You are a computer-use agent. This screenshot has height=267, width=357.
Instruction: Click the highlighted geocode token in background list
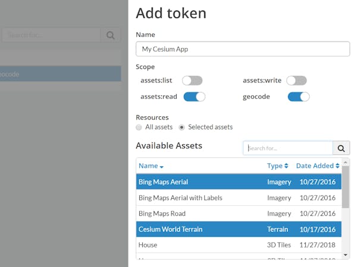pos(60,74)
